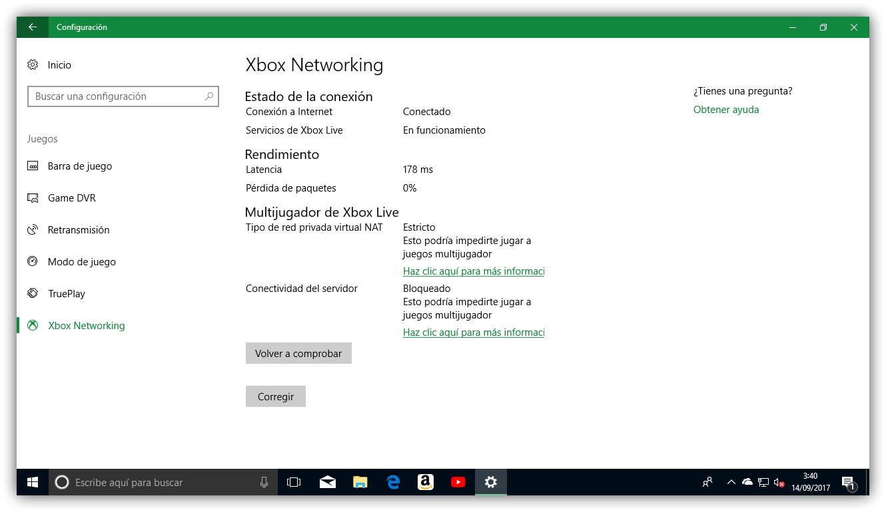Click the latency value '178 ms'
Image resolution: width=886 pixels, height=512 pixels.
(418, 170)
